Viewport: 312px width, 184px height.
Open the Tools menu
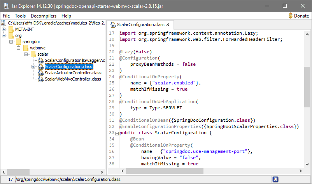pos(20,16)
